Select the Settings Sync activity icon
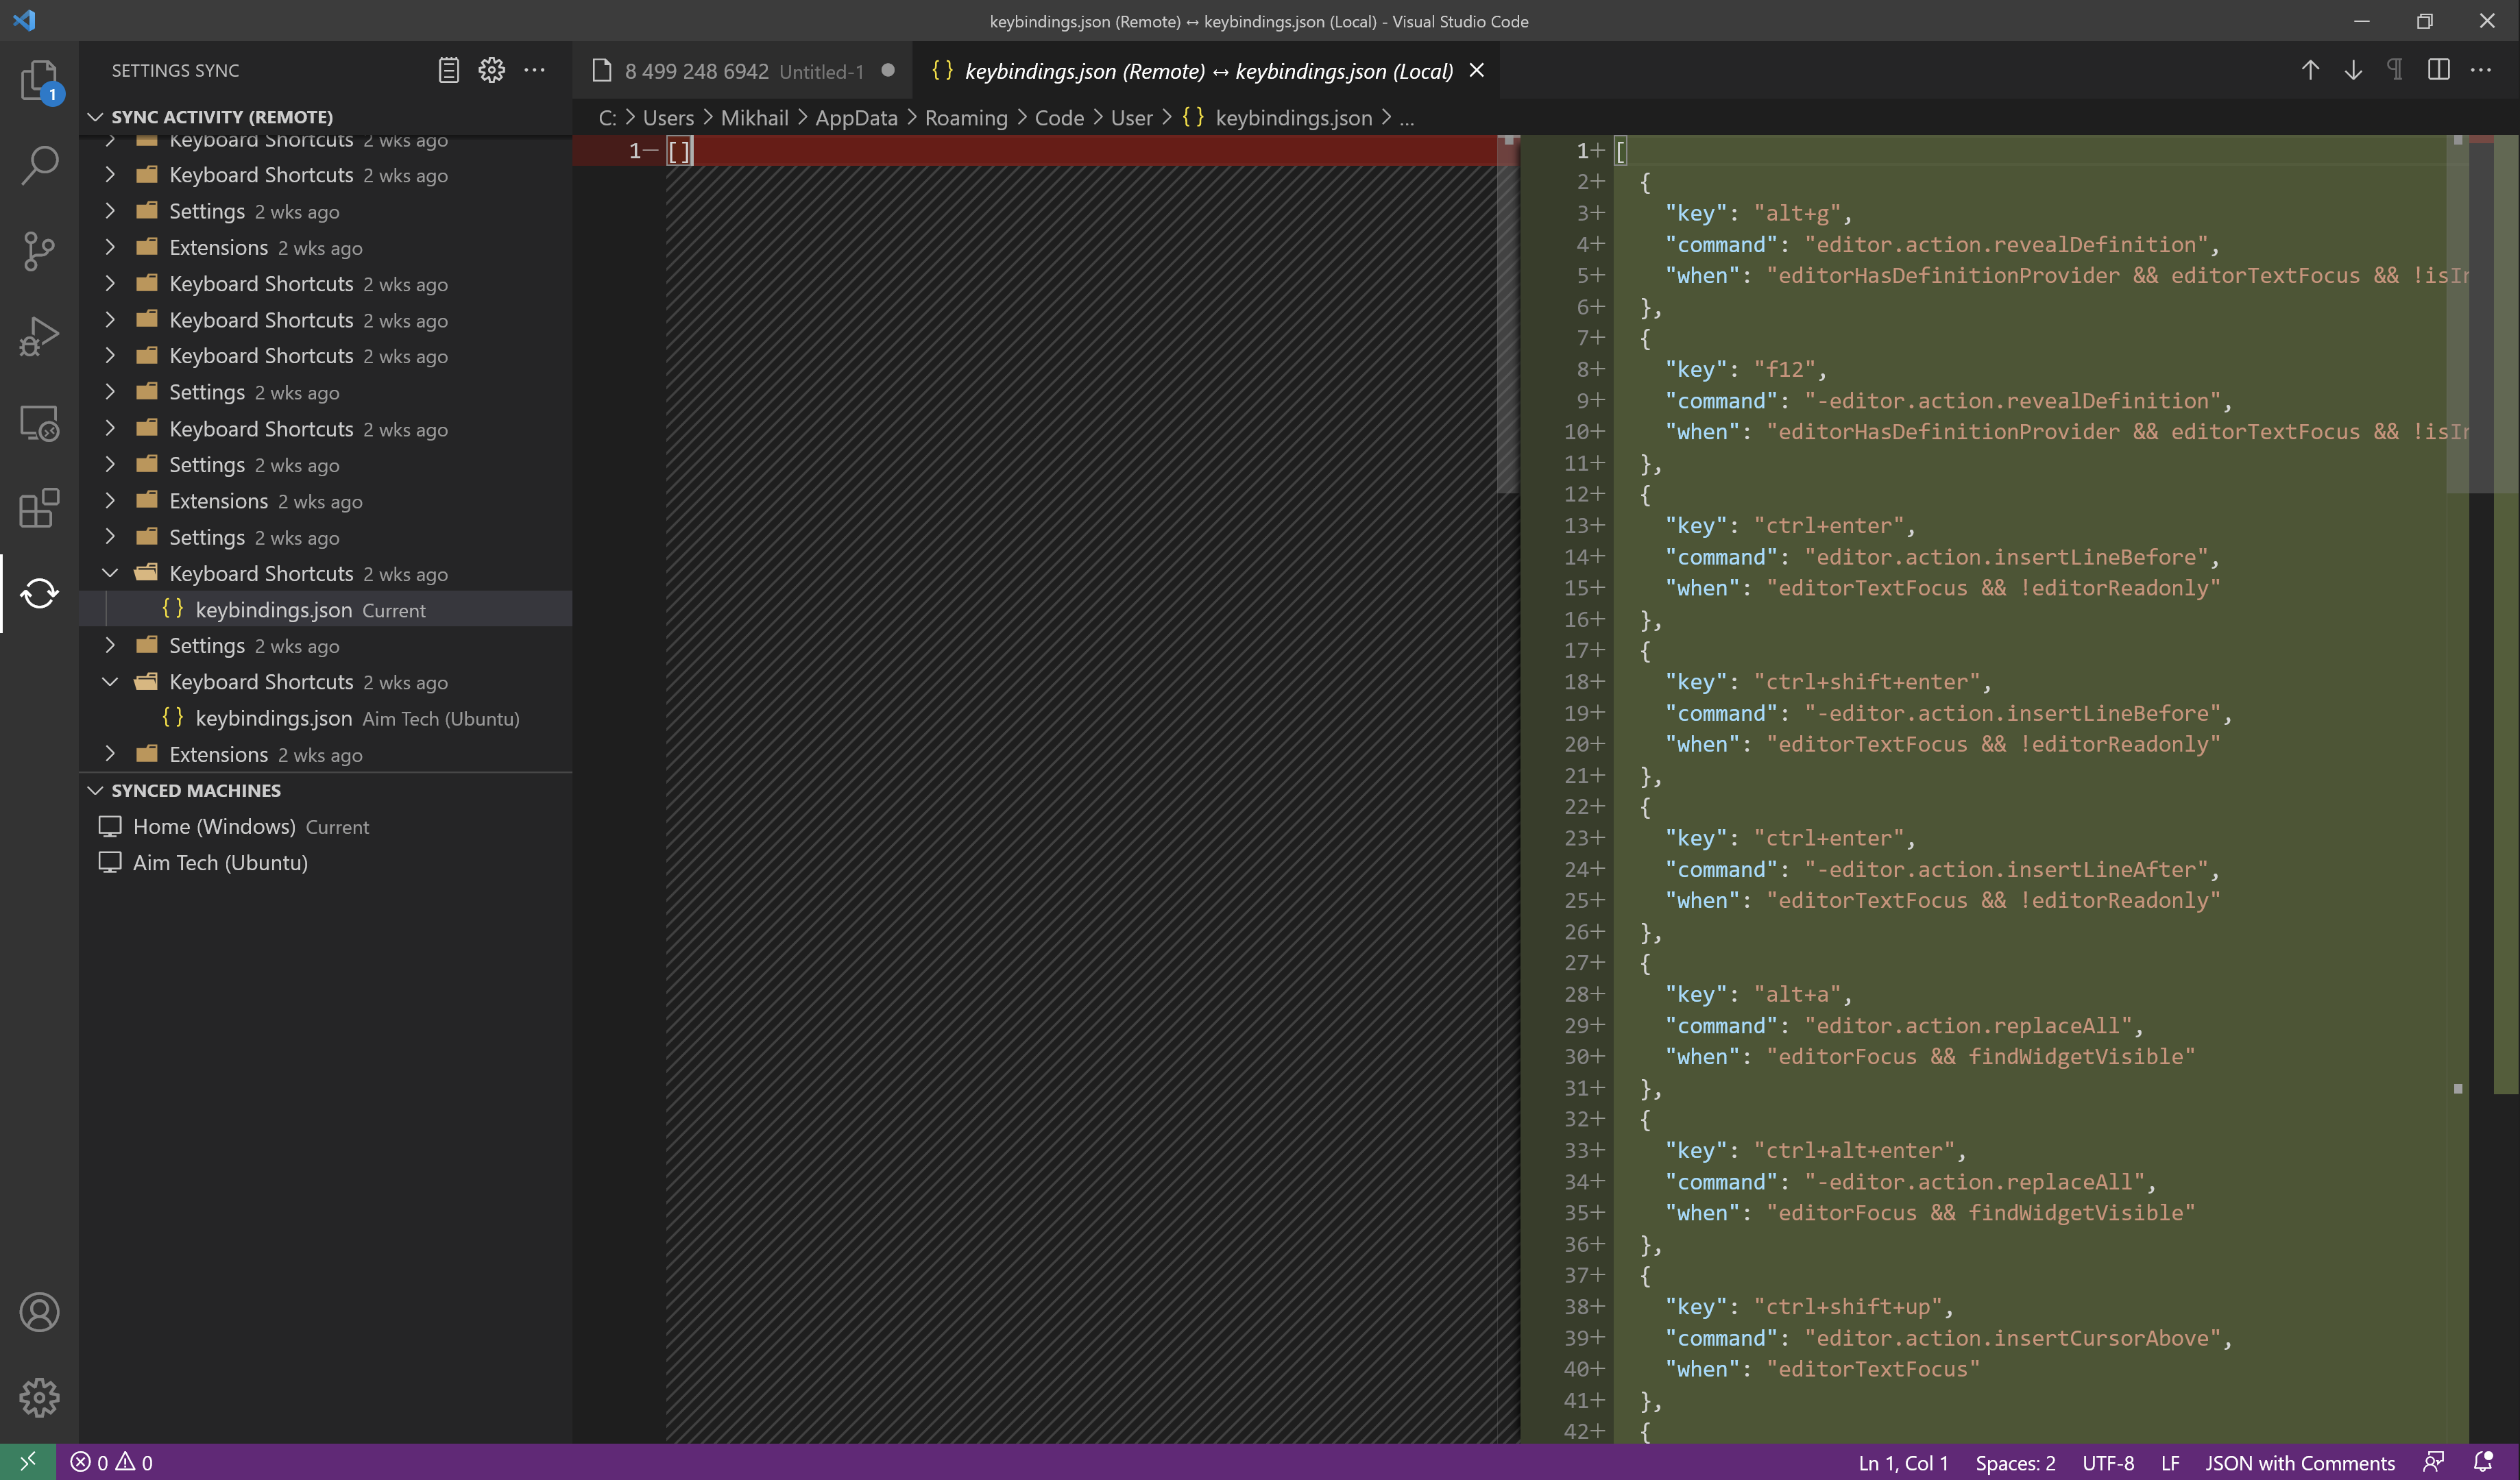The width and height of the screenshot is (2520, 1480). pos(39,593)
